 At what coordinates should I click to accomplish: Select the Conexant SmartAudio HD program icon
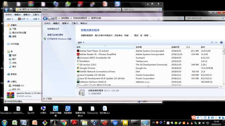click(x=78, y=58)
